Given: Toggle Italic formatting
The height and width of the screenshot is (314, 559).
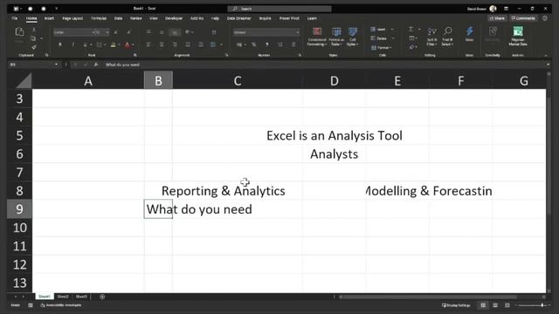Looking at the screenshot, I should 72,44.
